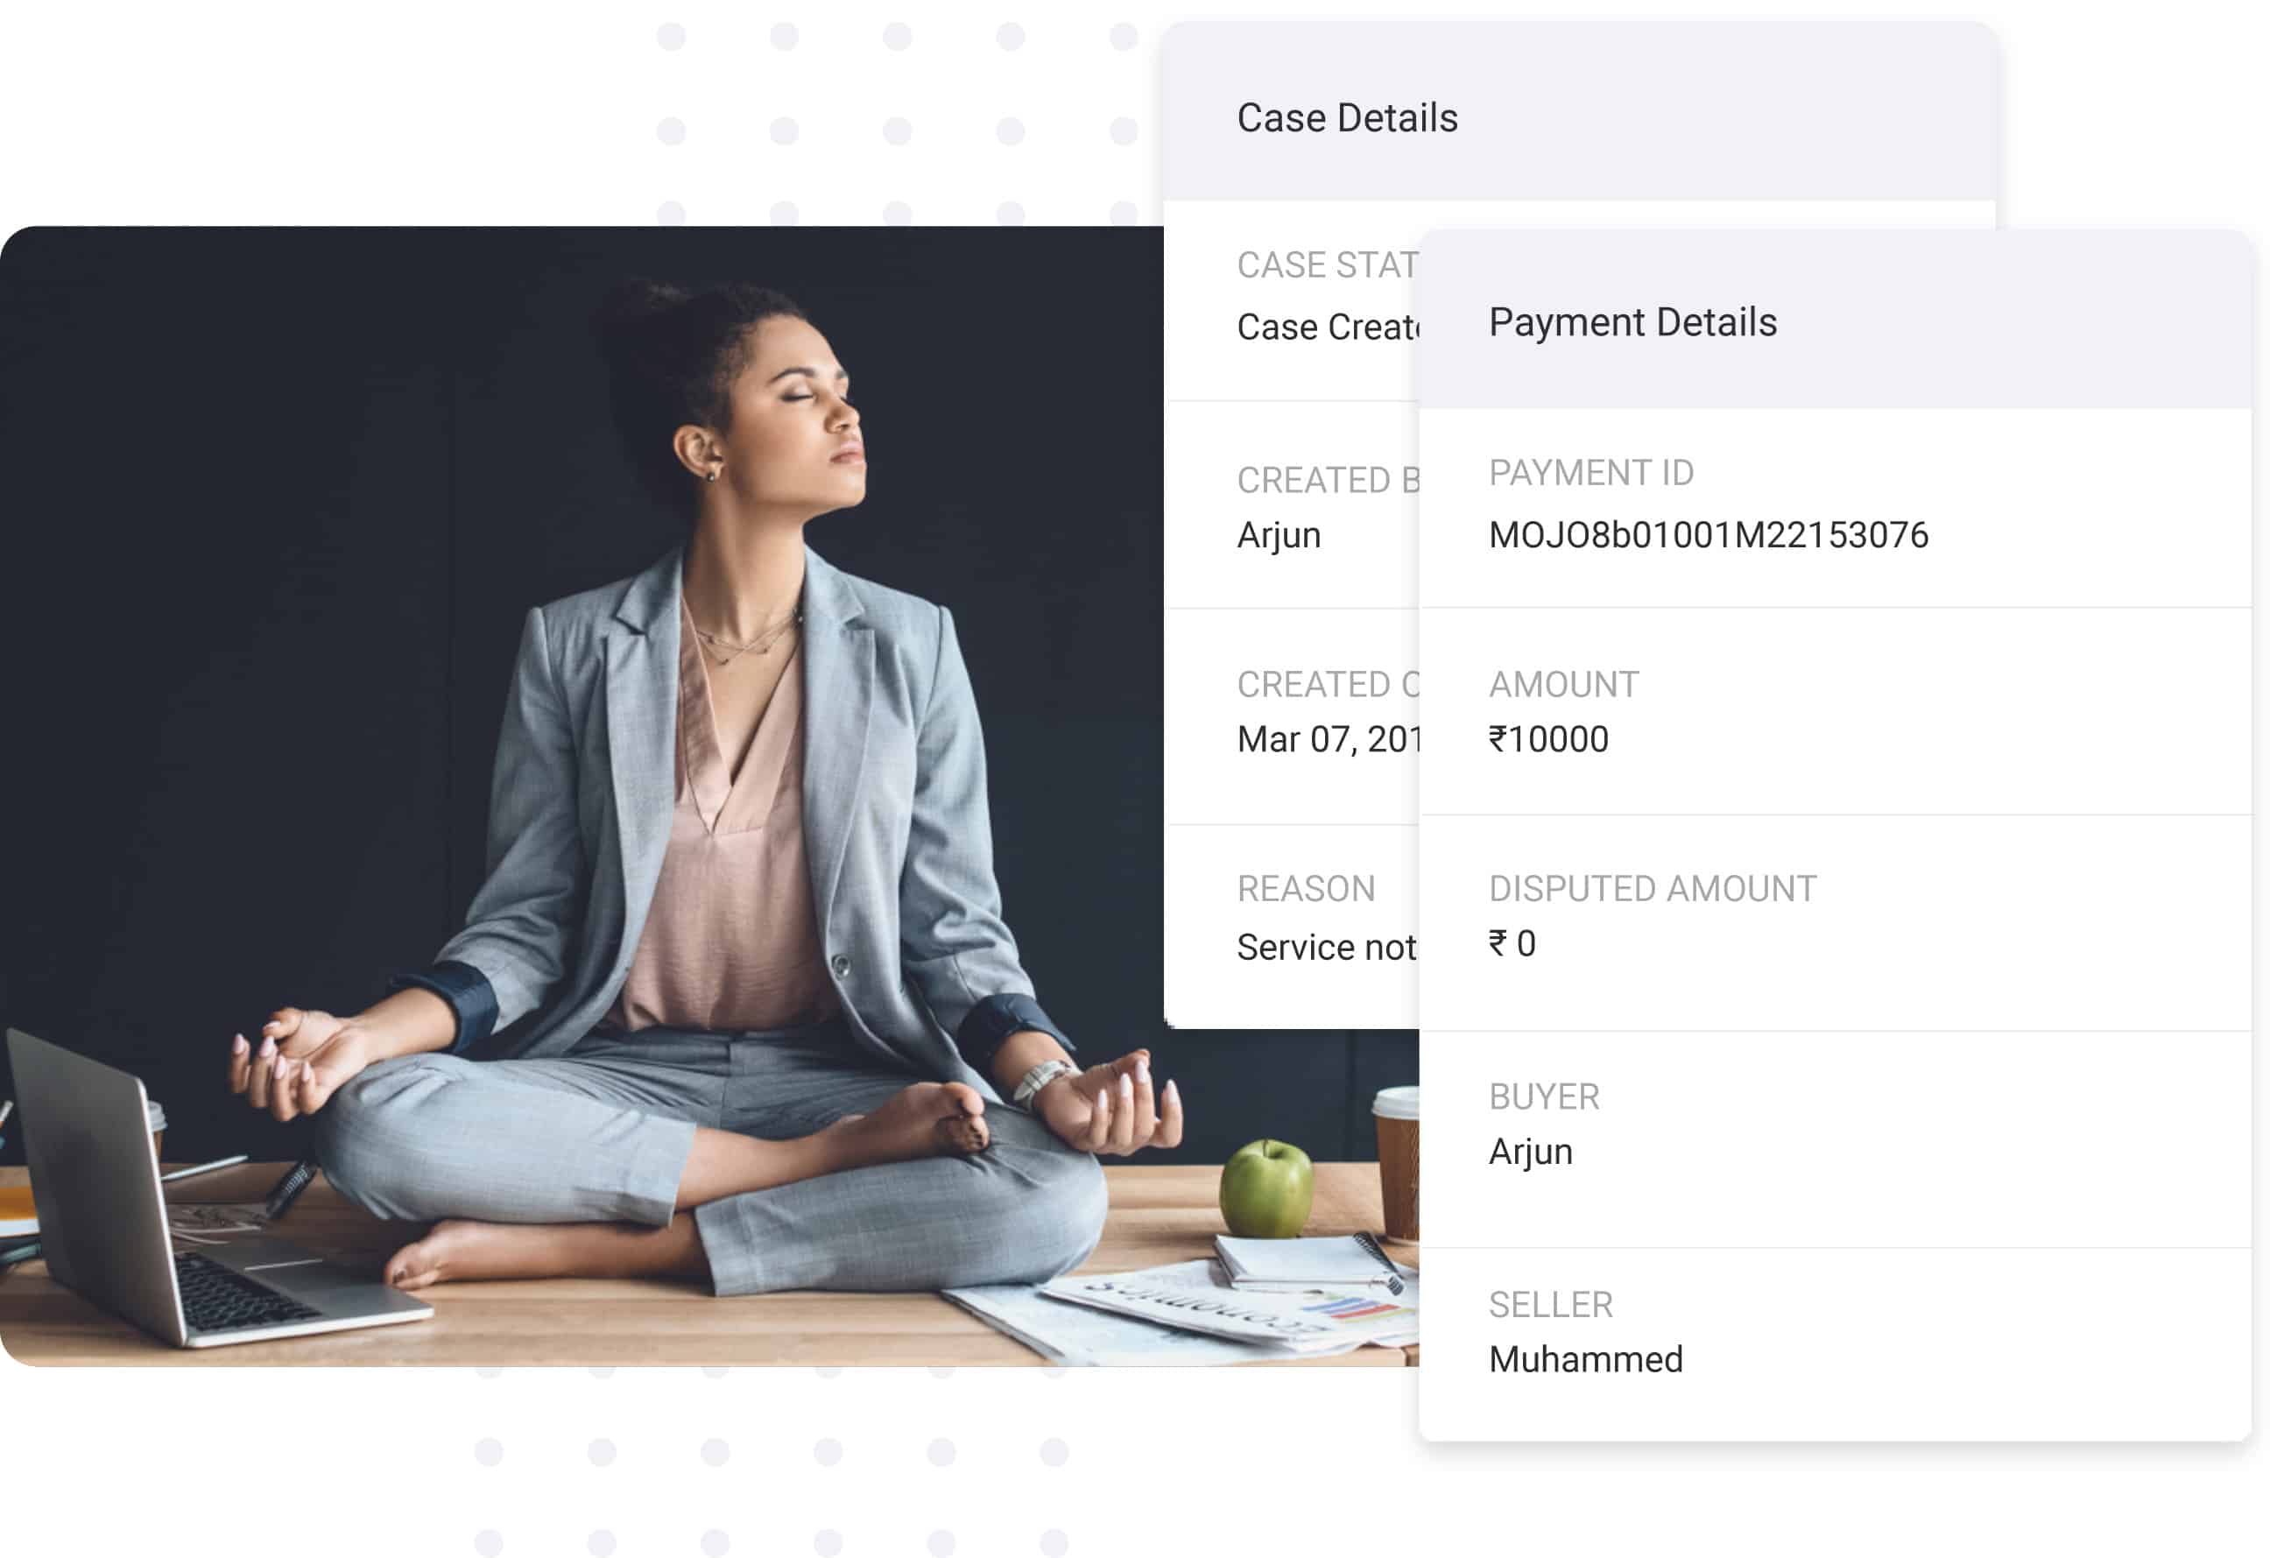Click the PAYMENT ID label
The width and height of the screenshot is (2284, 1558).
[x=1591, y=473]
